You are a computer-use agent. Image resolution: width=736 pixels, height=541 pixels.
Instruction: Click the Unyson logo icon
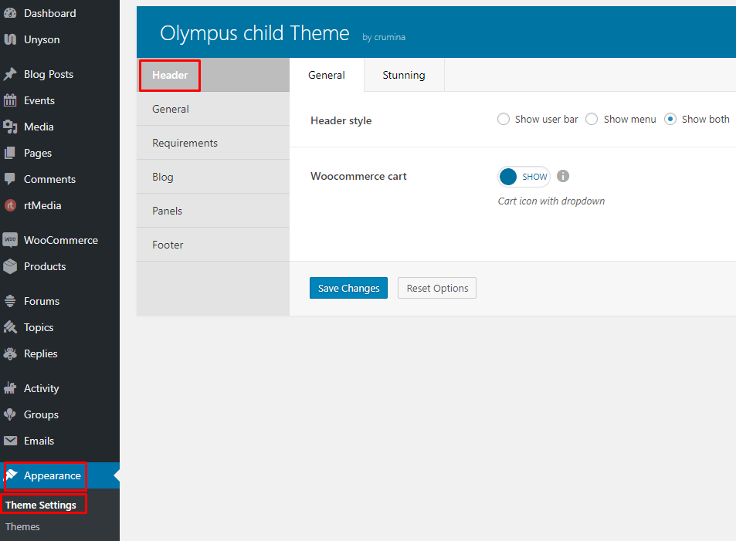[10, 39]
